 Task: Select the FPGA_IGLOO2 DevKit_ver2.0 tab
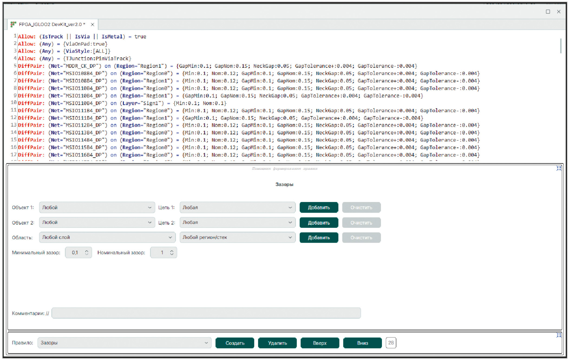[x=52, y=24]
